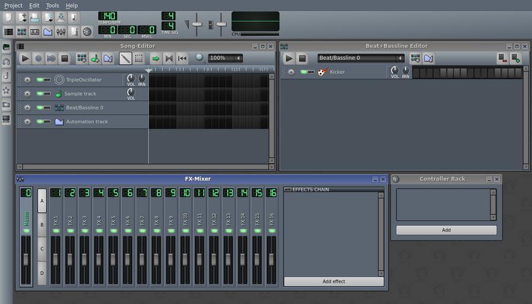Click the Master channel volume fader
532x304 pixels.
coord(26,259)
